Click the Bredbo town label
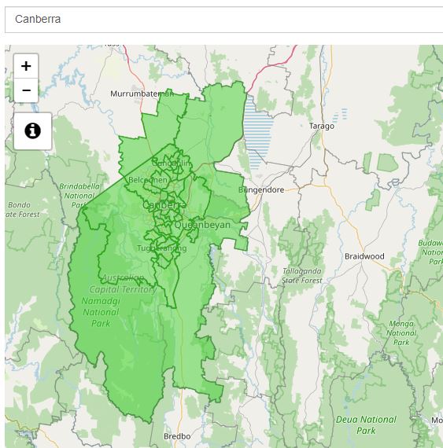 [177, 436]
